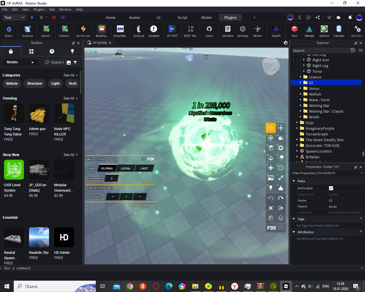
Task: Select the F3X New Part plus tool
Action: point(271,168)
